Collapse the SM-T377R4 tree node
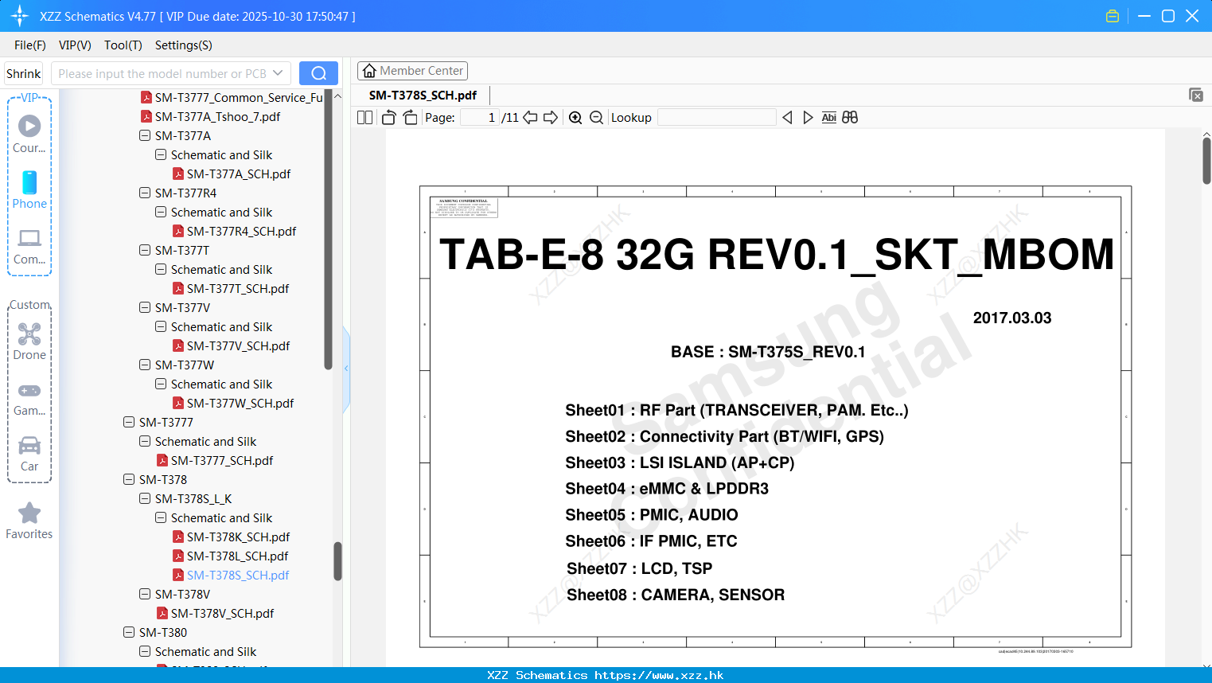The width and height of the screenshot is (1212, 683). (x=145, y=193)
